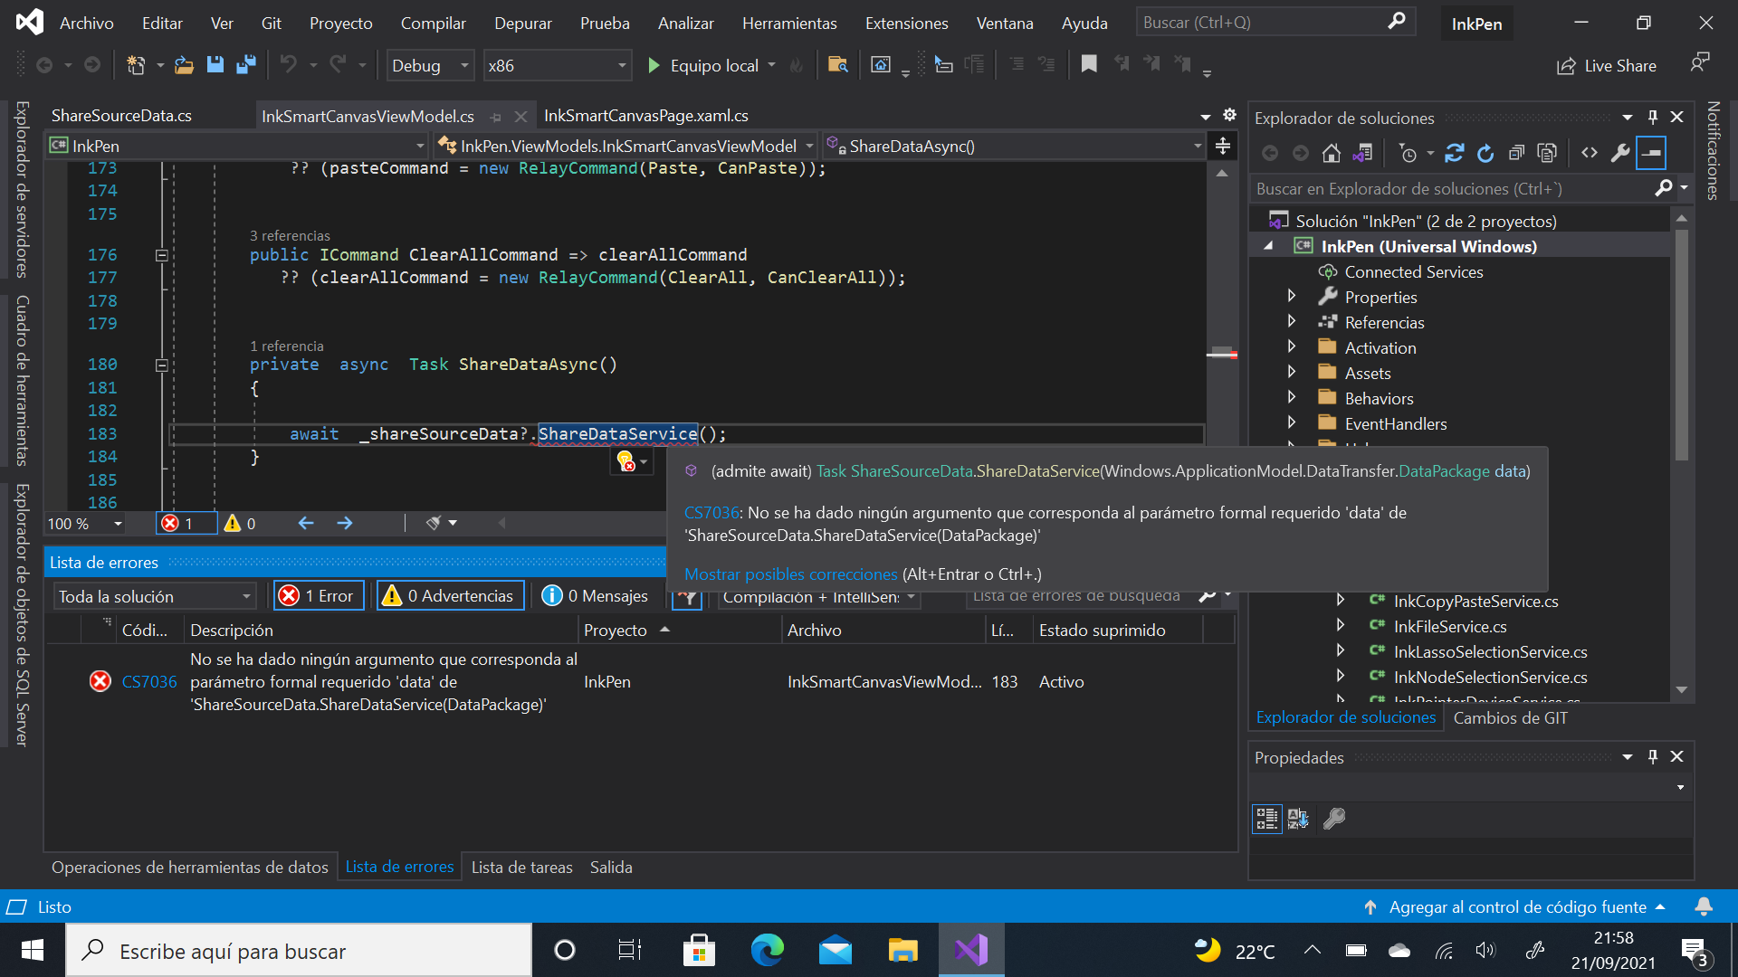Click Mostrar posibles correcciones link
The image size is (1738, 977).
[x=790, y=574]
